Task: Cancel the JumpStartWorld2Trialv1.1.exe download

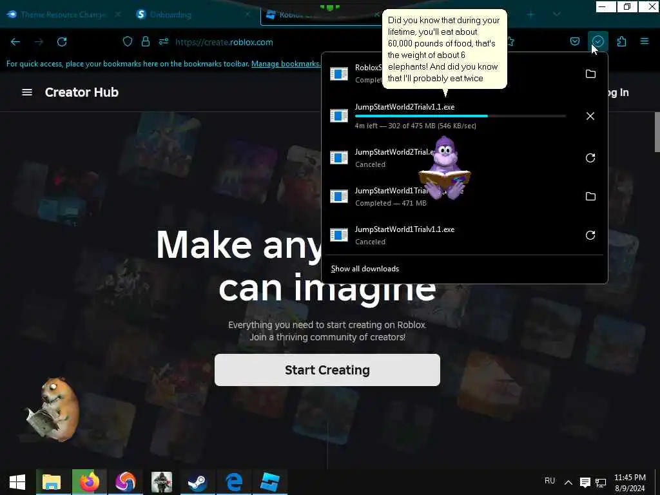Action: (590, 116)
